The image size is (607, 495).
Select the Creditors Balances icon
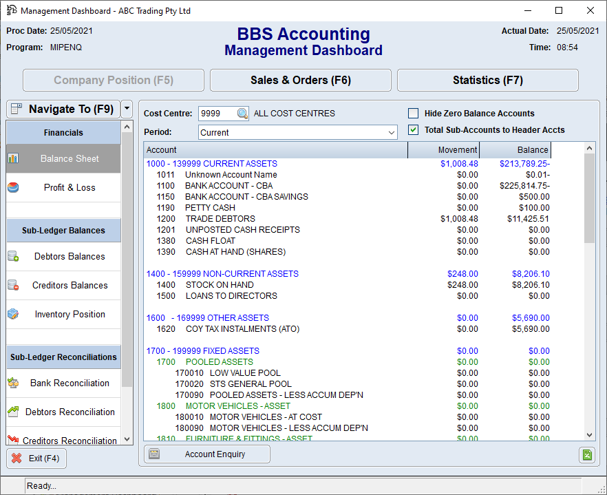(x=14, y=285)
